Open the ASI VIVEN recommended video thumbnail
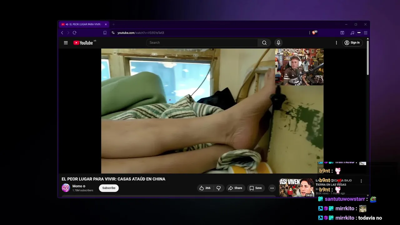Image resolution: width=400 pixels, height=225 pixels. click(296, 188)
